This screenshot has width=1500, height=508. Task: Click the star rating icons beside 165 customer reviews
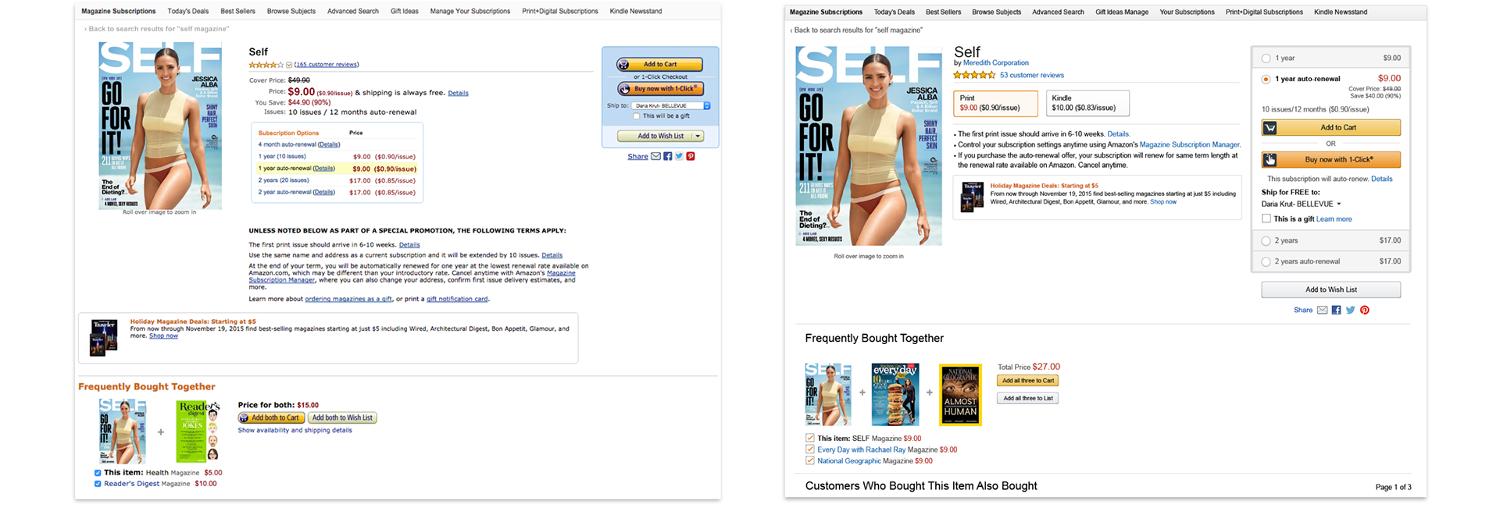tap(266, 65)
